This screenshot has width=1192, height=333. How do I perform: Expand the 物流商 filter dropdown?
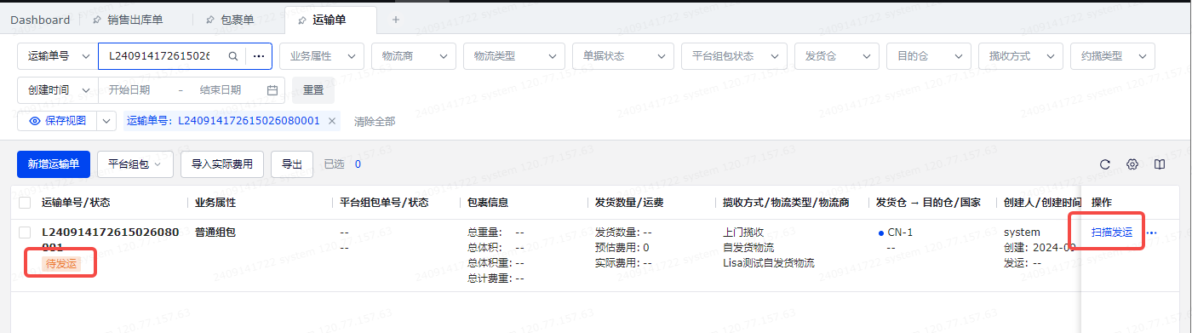[x=414, y=55]
